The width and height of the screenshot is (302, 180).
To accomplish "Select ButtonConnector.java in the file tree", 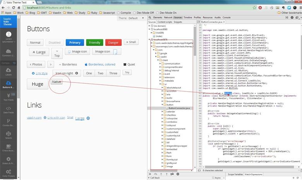I will coord(179,108).
